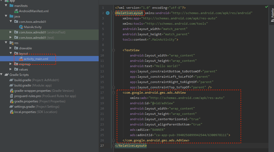
Task: Click line number 27 in the gutter
Action: point(102,146)
